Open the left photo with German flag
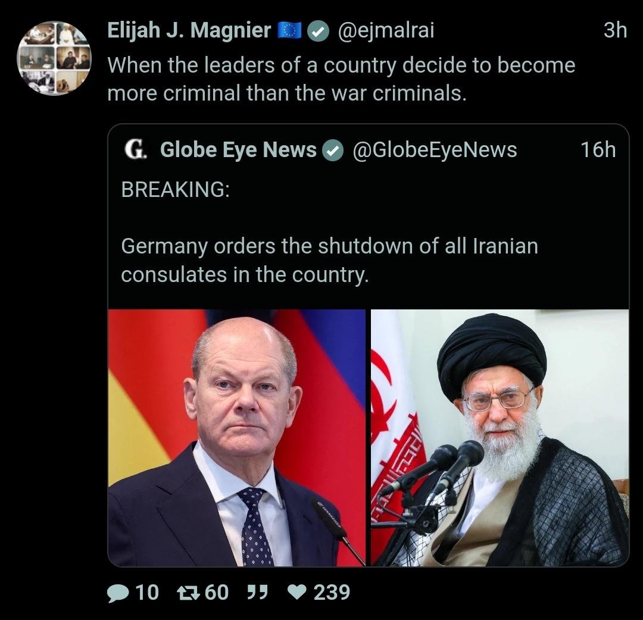This screenshot has height=620, width=643. [x=236, y=438]
